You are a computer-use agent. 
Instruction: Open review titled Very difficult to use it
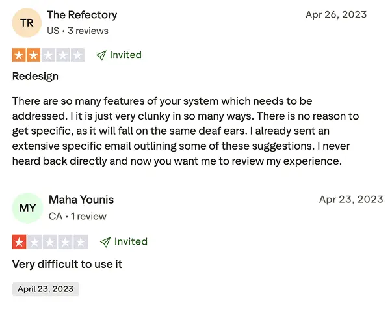(x=67, y=264)
